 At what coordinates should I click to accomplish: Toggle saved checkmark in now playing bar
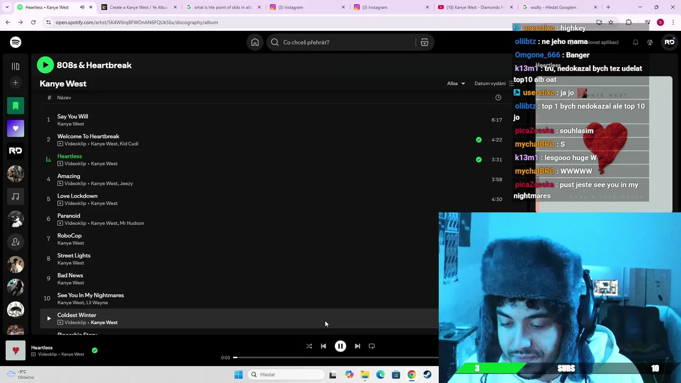pos(95,351)
